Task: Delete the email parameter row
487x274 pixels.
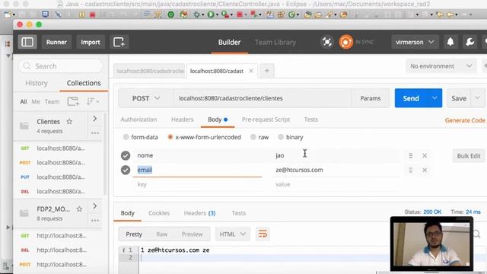Action: [x=425, y=170]
